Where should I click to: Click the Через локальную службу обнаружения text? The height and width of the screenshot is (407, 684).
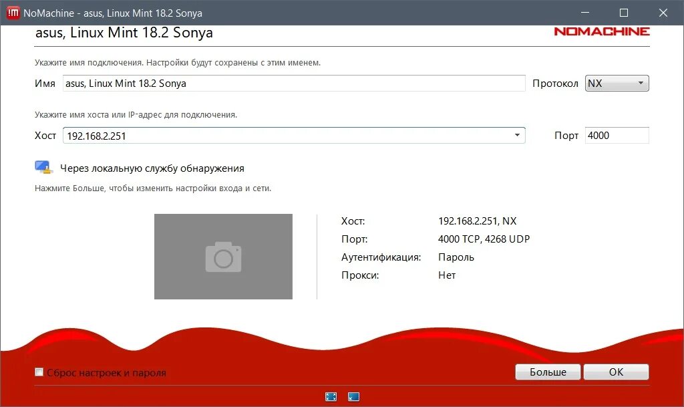point(152,168)
